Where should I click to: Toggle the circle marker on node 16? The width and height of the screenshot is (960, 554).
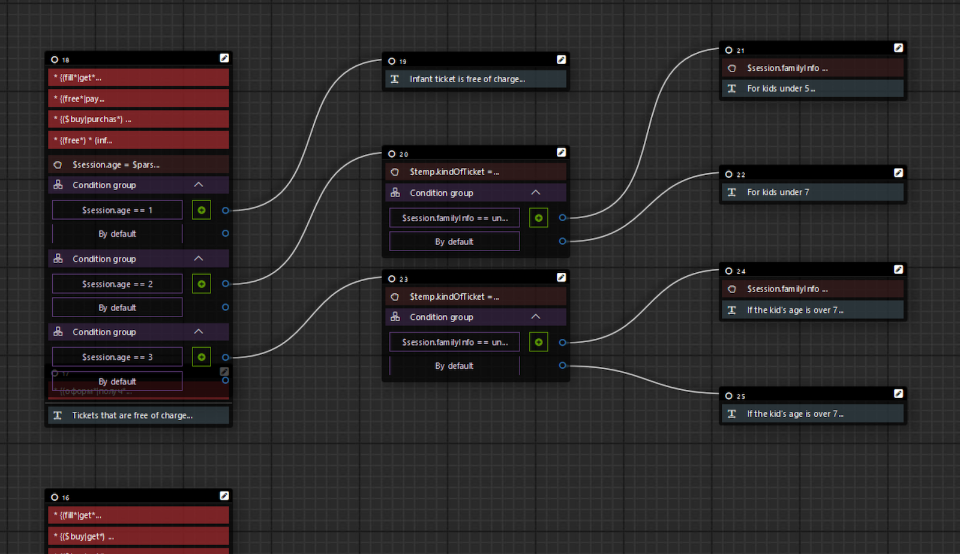click(x=55, y=497)
